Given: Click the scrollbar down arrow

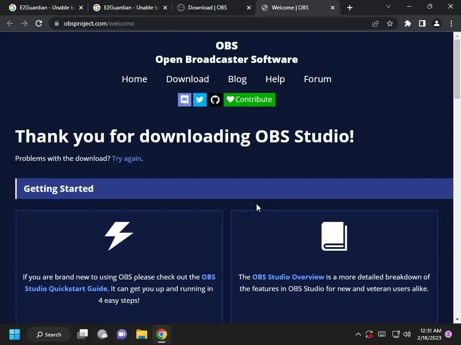Looking at the screenshot, I should pos(457,320).
